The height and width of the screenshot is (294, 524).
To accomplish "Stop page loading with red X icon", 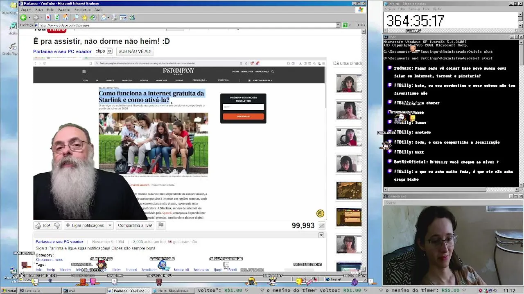I will point(48,18).
